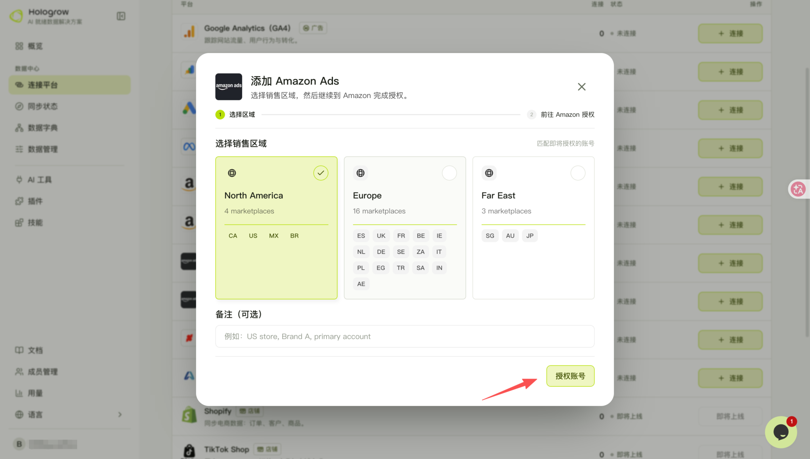This screenshot has width=810, height=459.
Task: Click the Meta infinity icon in list
Action: click(189, 147)
